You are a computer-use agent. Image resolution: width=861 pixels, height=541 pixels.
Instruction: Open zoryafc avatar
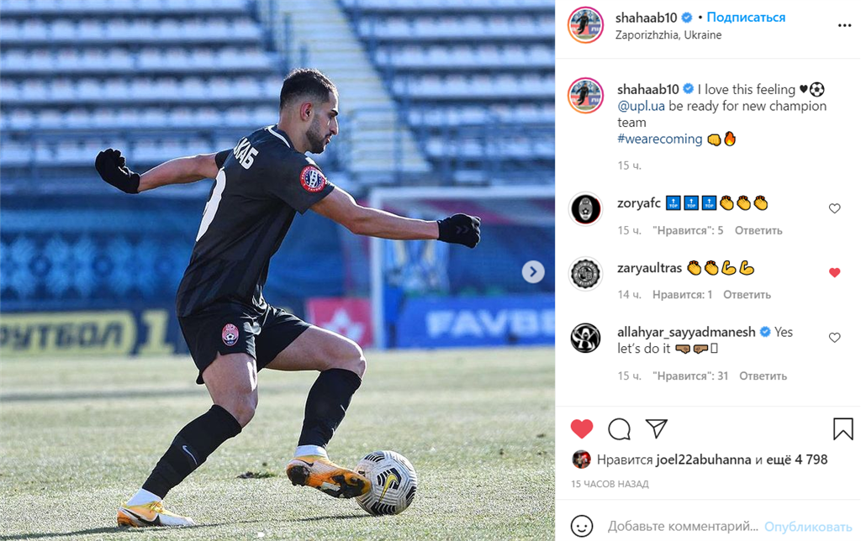(586, 210)
